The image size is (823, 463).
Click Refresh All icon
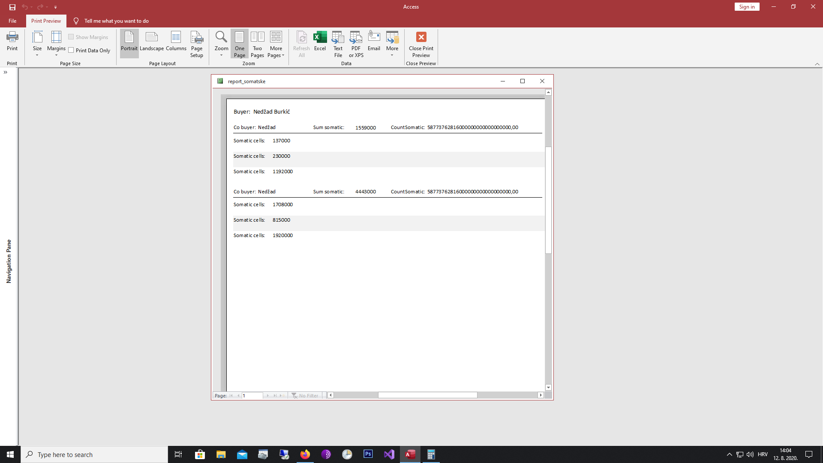tap(302, 44)
